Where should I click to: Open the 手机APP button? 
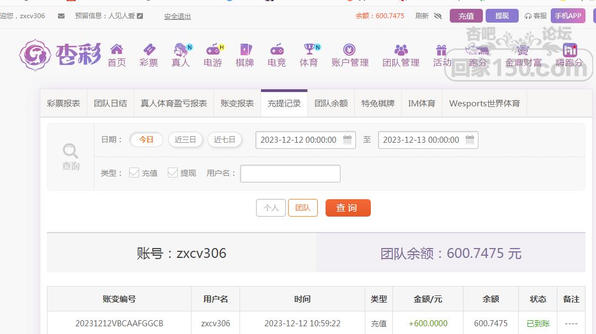tap(568, 16)
